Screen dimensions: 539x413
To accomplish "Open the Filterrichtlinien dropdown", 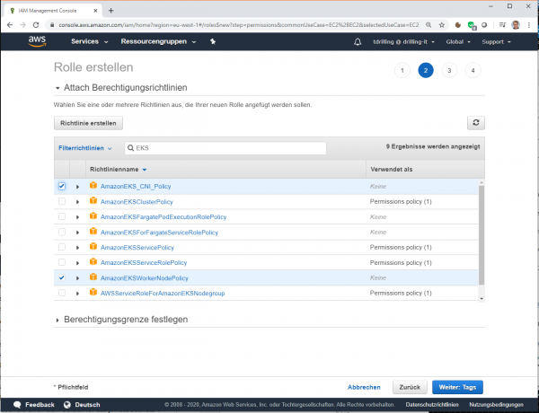I will (85, 148).
